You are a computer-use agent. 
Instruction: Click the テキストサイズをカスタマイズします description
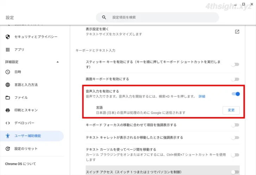(x=114, y=34)
